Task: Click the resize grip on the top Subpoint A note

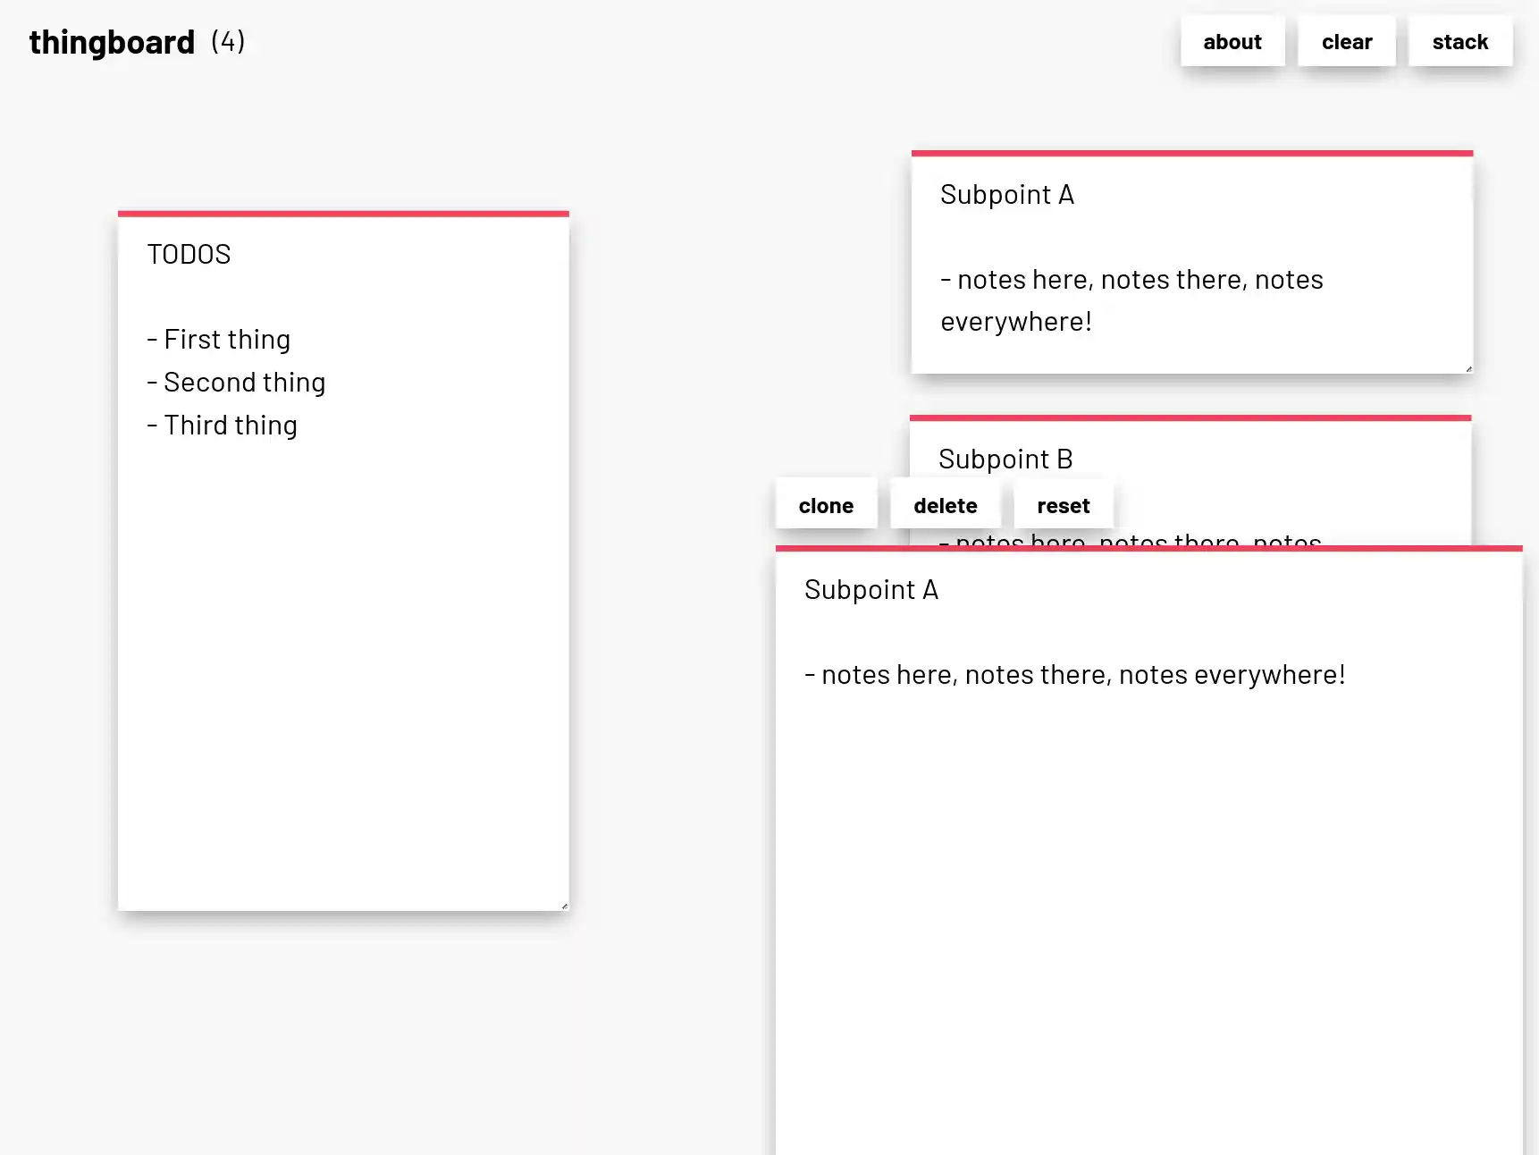Action: pyautogui.click(x=1468, y=367)
